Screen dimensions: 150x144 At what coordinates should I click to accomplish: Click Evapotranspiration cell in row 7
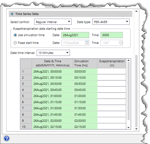[112, 108]
